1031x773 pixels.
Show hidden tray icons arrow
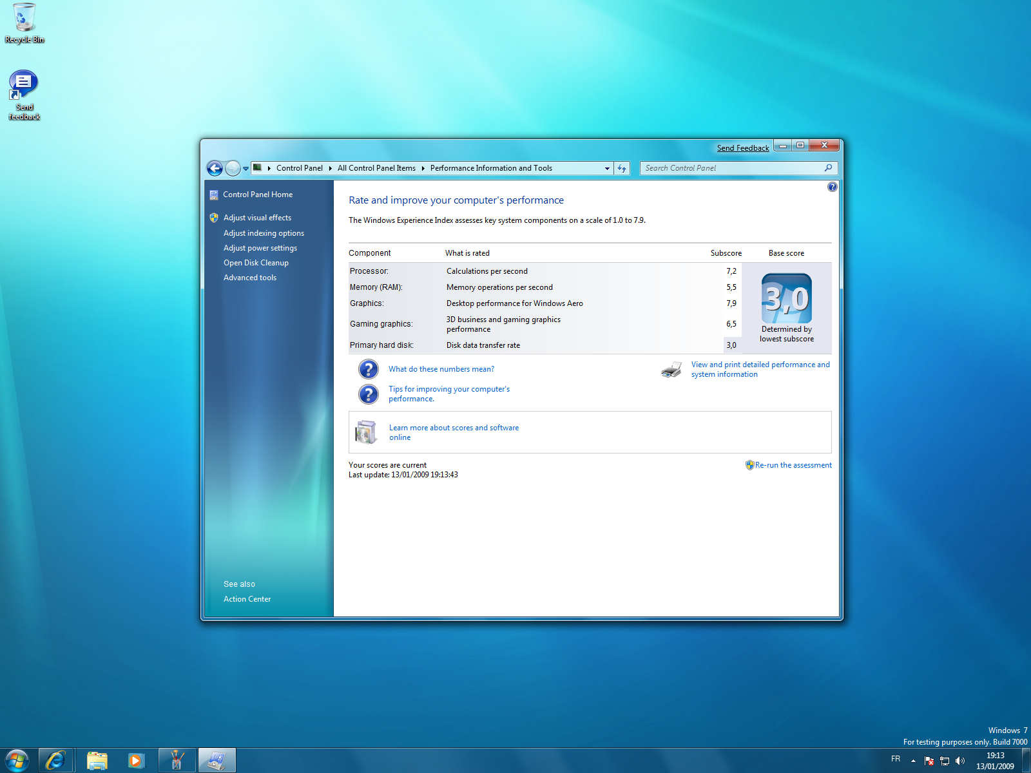913,761
